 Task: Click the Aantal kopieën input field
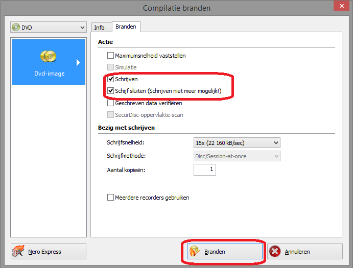(x=205, y=169)
